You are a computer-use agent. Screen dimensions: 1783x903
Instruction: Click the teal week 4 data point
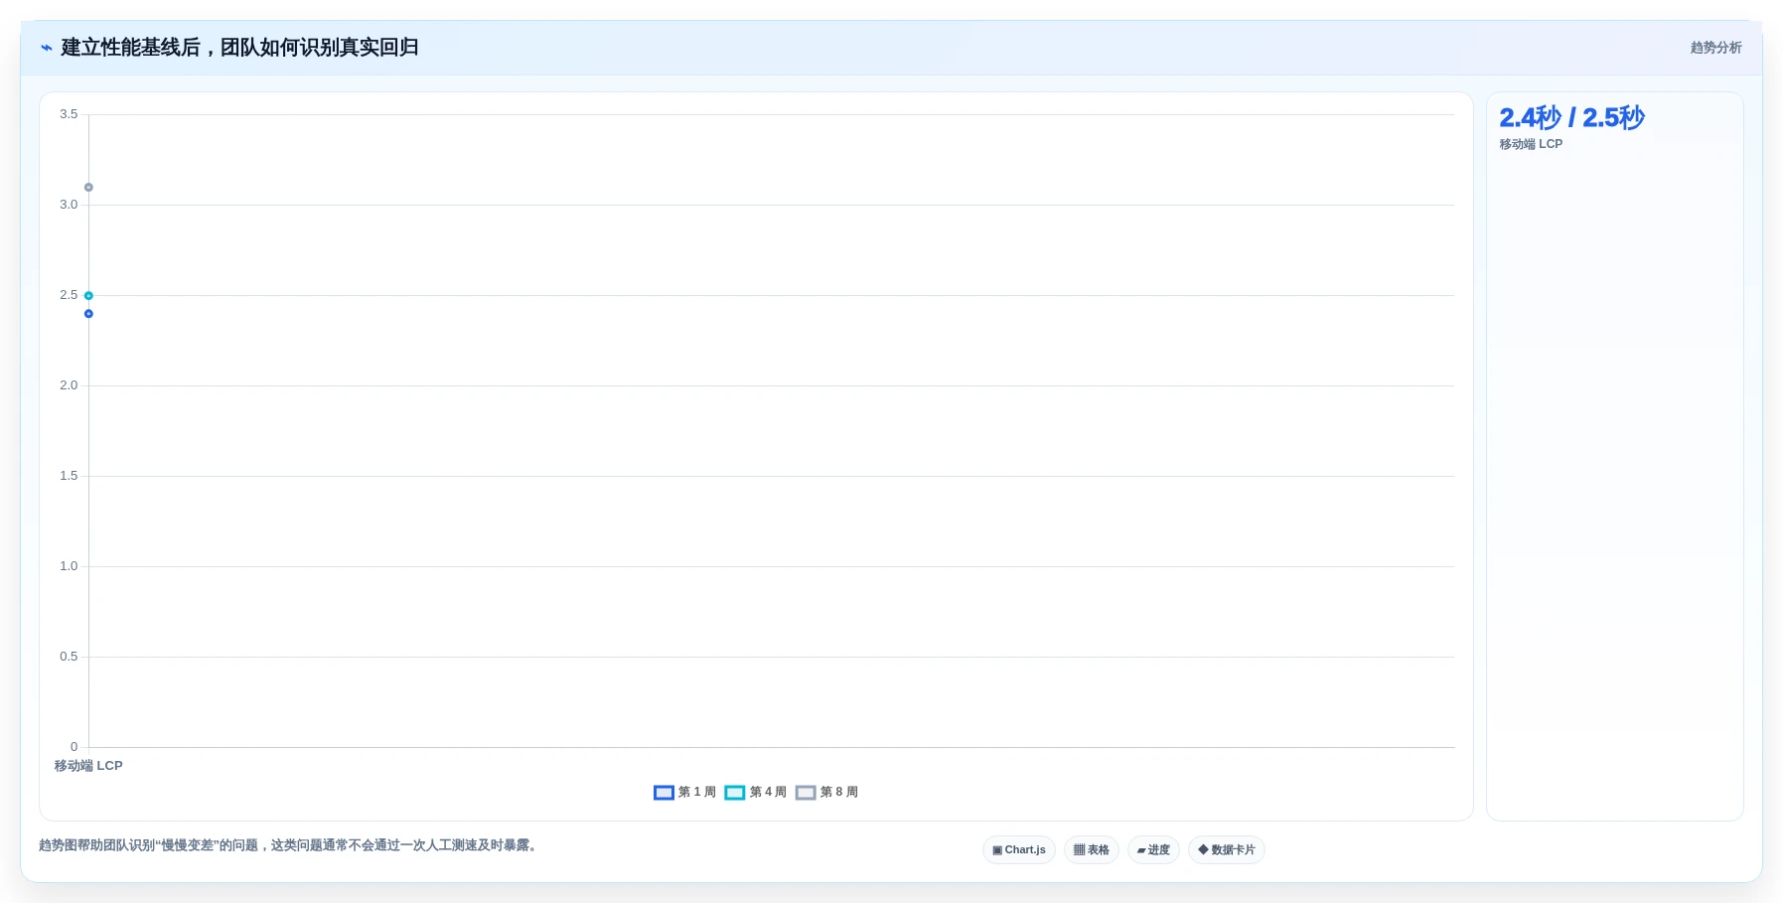click(x=88, y=295)
